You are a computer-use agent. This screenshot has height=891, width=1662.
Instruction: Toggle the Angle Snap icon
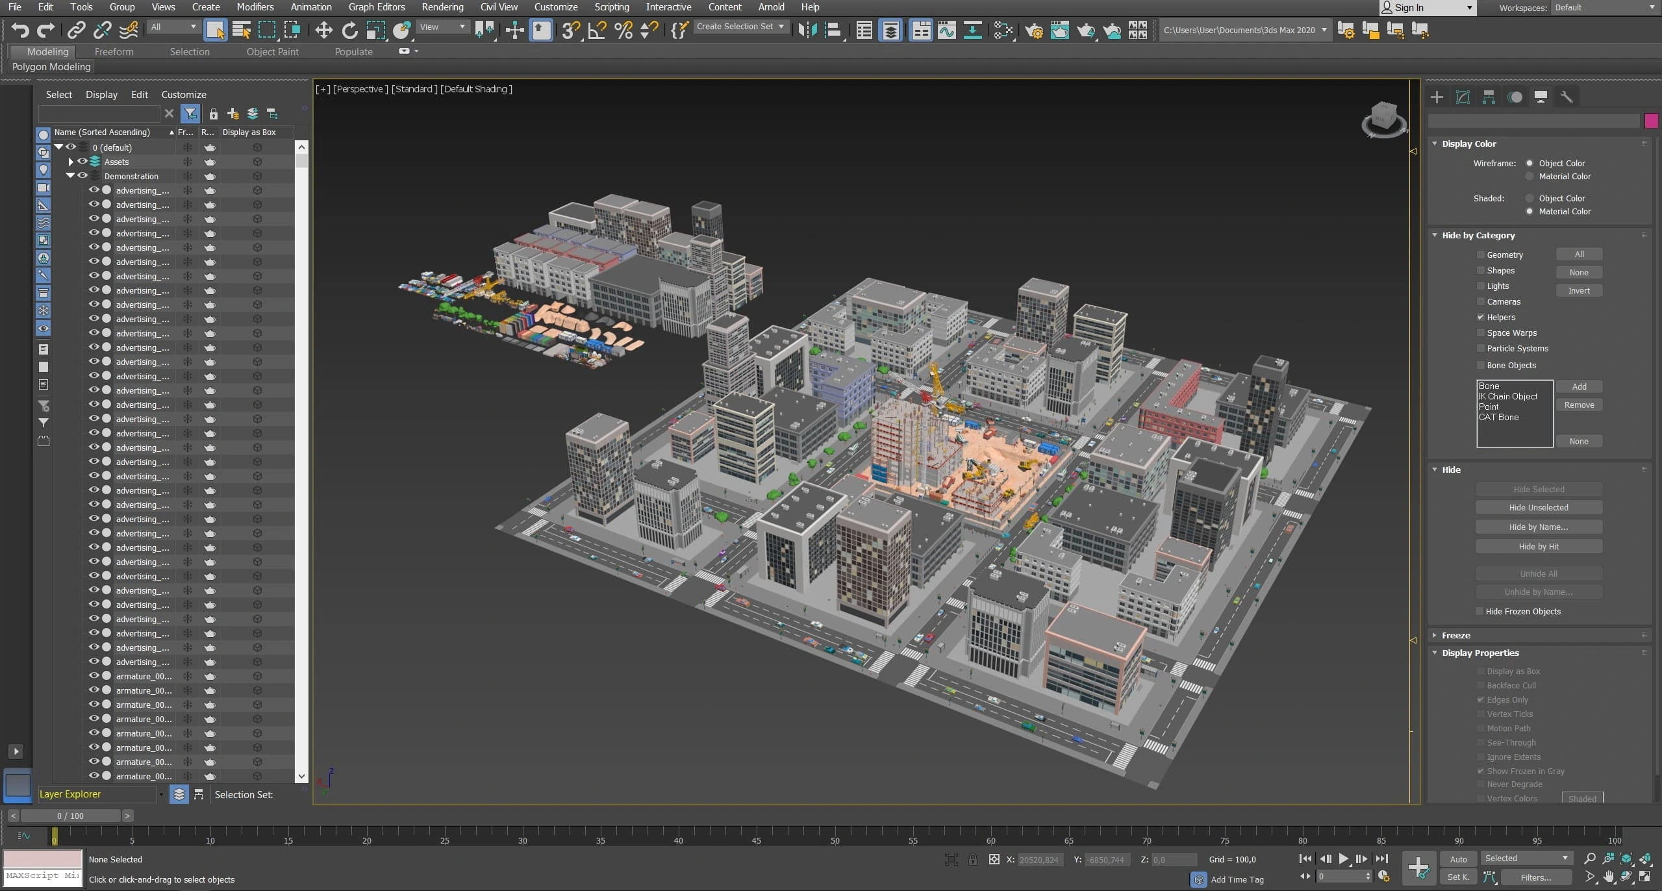coord(597,30)
